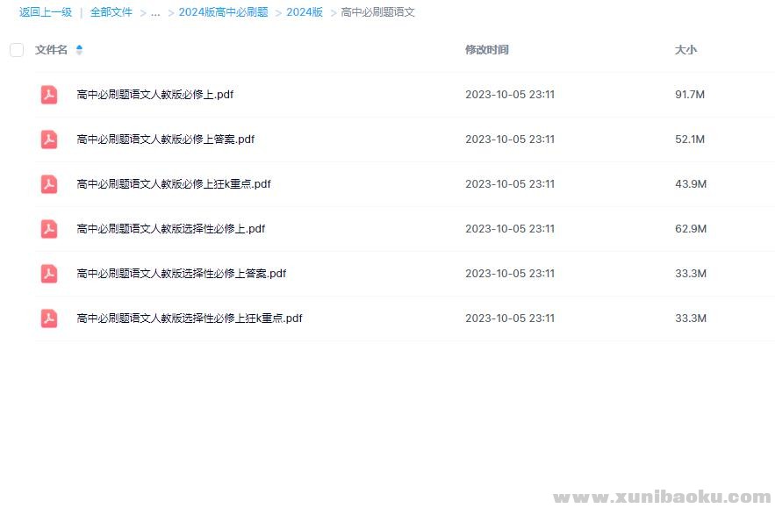Click PDF icon for 选择性必修上狂k重点.pdf
This screenshot has width=775, height=508.
point(49,318)
